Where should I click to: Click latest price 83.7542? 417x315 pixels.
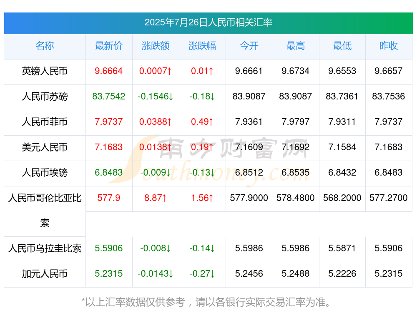coord(109,96)
